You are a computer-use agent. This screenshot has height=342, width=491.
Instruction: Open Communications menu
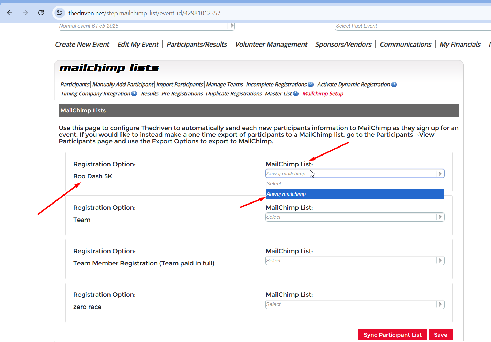point(406,44)
